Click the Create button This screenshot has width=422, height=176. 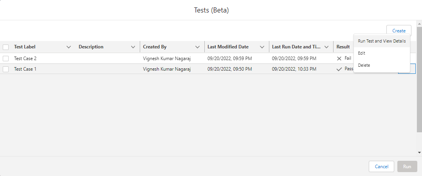[399, 31]
